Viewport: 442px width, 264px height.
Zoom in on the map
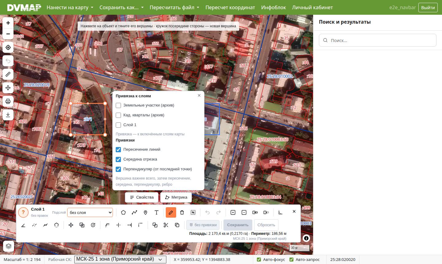(8, 23)
